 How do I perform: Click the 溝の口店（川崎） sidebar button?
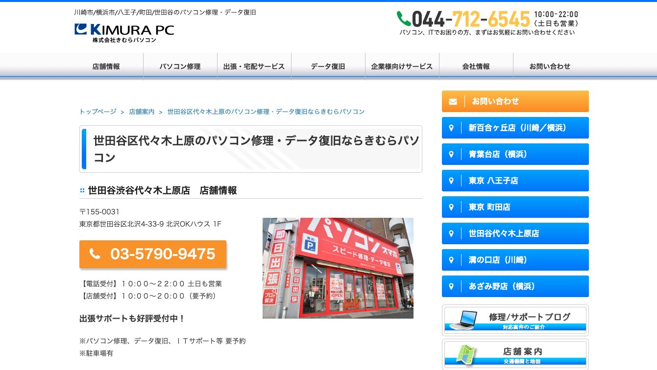point(515,260)
